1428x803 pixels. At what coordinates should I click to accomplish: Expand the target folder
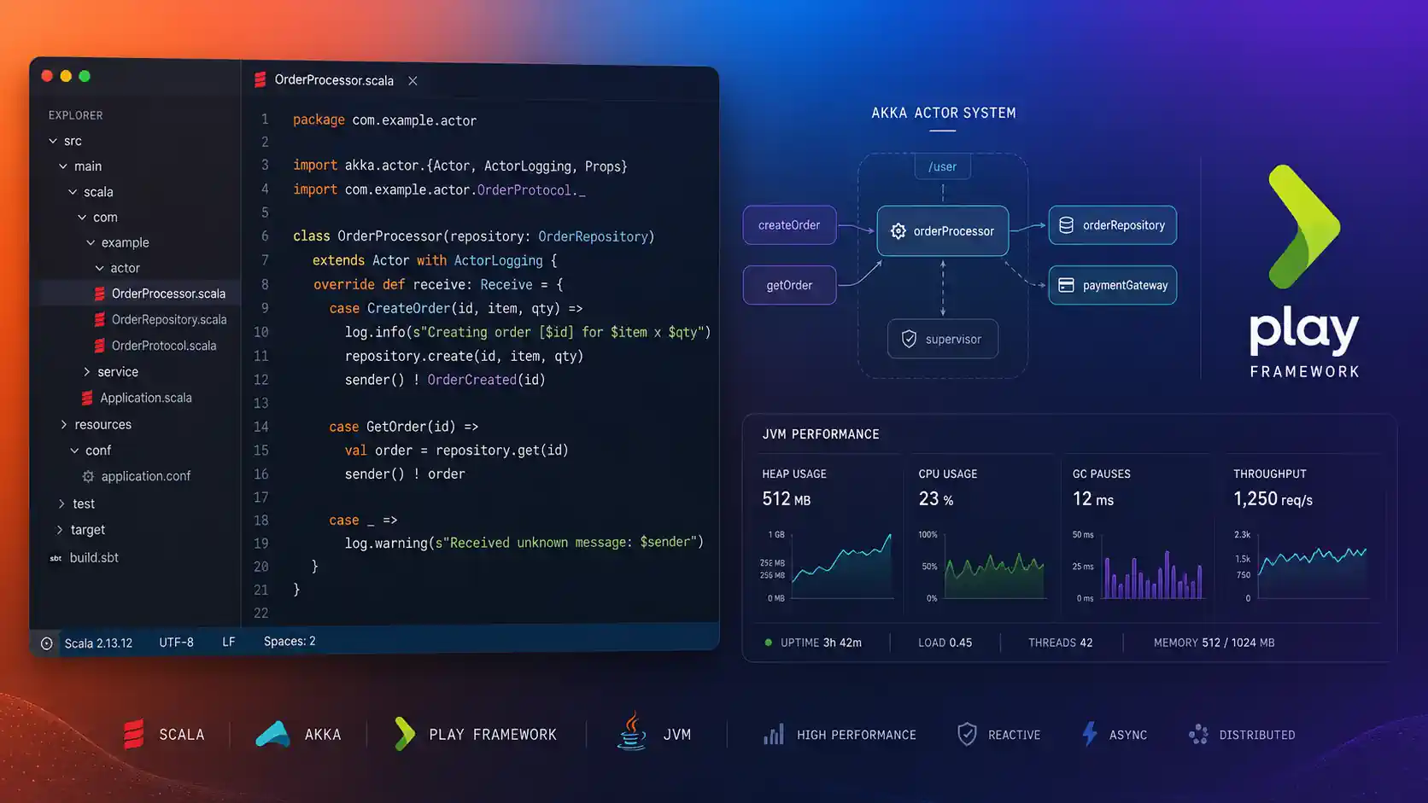[x=60, y=530]
